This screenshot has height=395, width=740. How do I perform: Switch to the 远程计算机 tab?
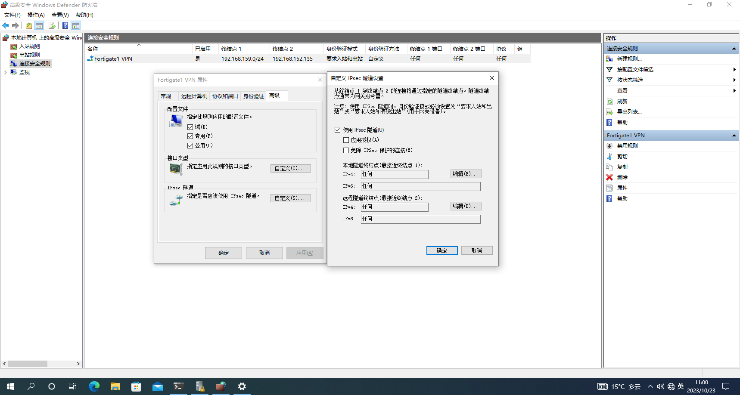(x=194, y=96)
